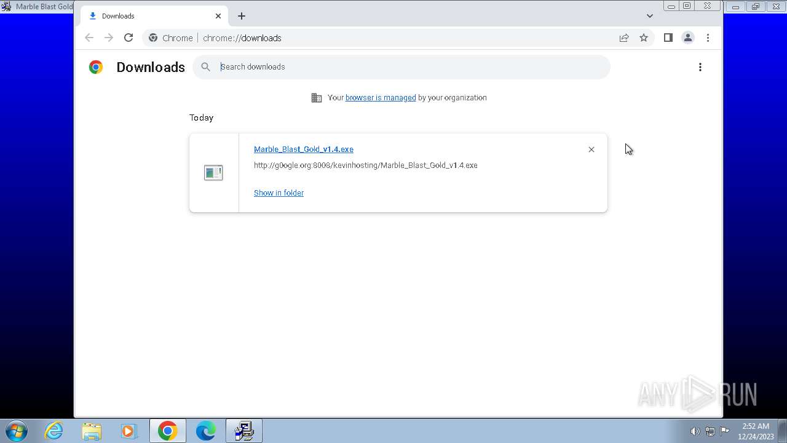Click the Marble_Blast_Gold exe file icon
Image resolution: width=787 pixels, height=443 pixels.
tap(213, 173)
